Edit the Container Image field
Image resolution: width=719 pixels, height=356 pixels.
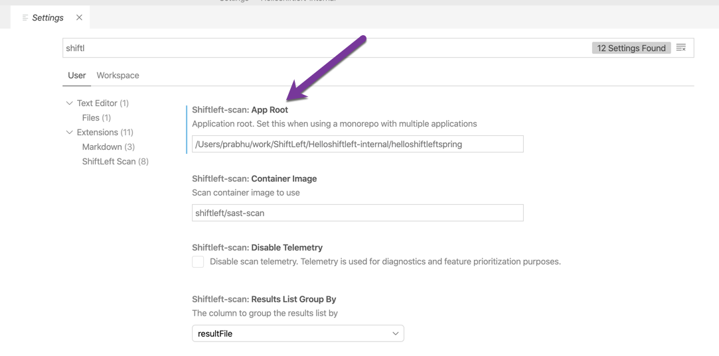pyautogui.click(x=358, y=213)
